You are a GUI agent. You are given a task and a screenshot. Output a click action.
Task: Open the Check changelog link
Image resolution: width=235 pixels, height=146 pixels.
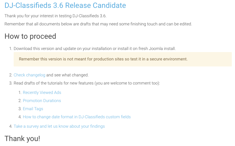click(x=29, y=75)
